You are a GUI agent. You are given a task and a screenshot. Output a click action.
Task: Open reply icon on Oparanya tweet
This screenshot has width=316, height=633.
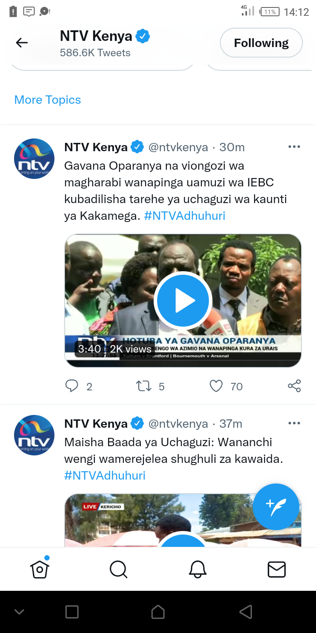(x=72, y=386)
